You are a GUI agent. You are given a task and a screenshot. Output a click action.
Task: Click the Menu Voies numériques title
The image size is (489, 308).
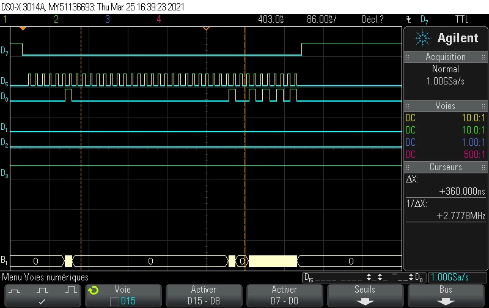tap(45, 277)
